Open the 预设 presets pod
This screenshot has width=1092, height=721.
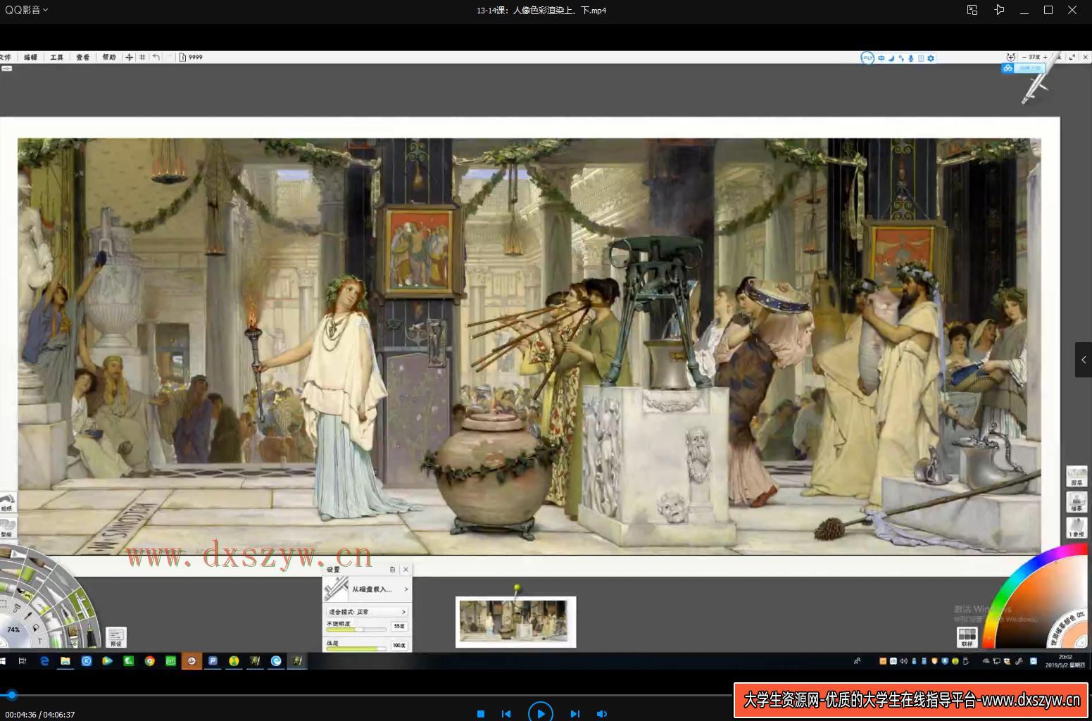115,637
